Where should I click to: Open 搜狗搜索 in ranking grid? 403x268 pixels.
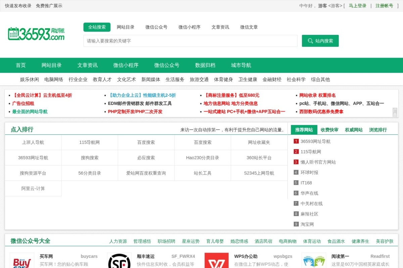90,158
